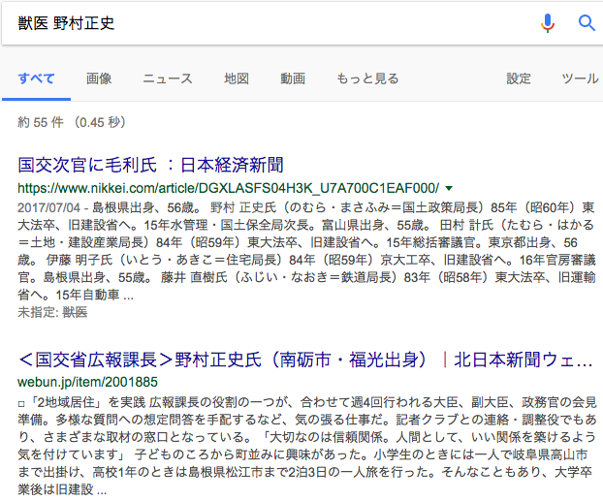The image size is (603, 501).
Task: Click the 未指定: 獣医 note
Action: pos(52,312)
